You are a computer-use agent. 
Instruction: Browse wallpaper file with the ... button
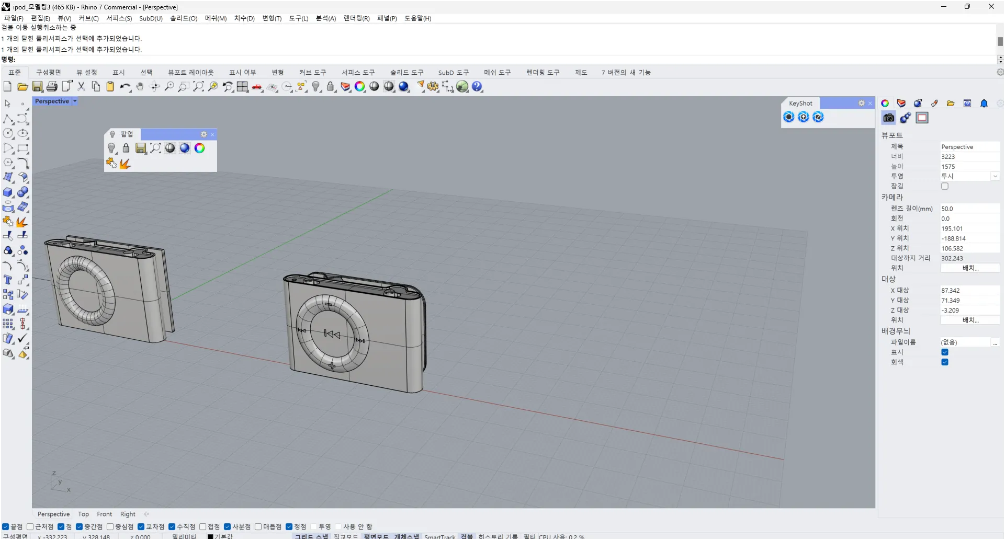(995, 342)
